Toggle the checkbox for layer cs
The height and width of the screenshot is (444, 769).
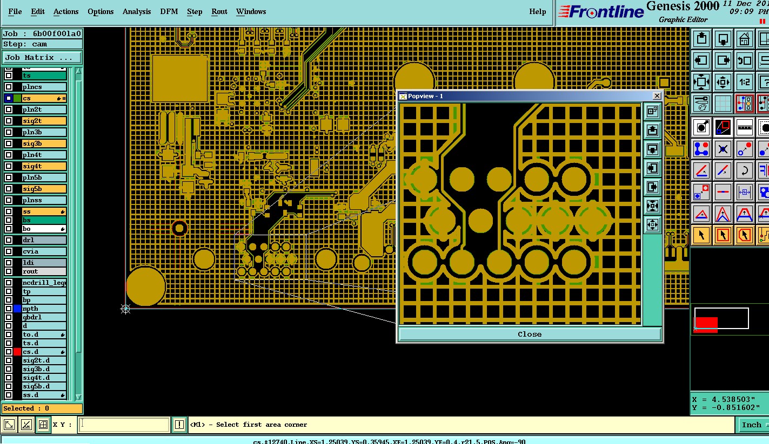[x=9, y=98]
